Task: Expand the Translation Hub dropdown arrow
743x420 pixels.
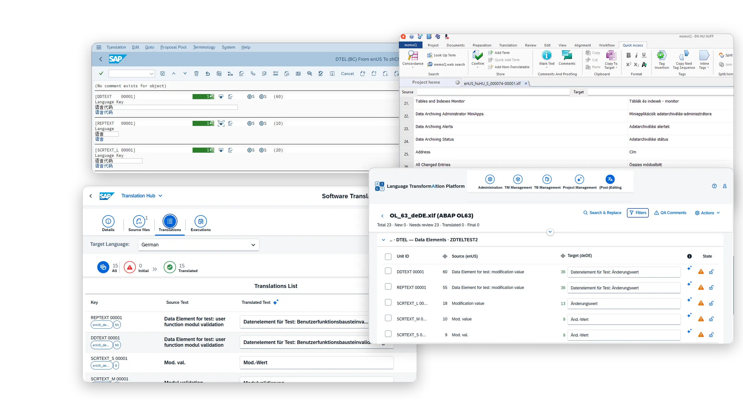Action: [x=160, y=196]
